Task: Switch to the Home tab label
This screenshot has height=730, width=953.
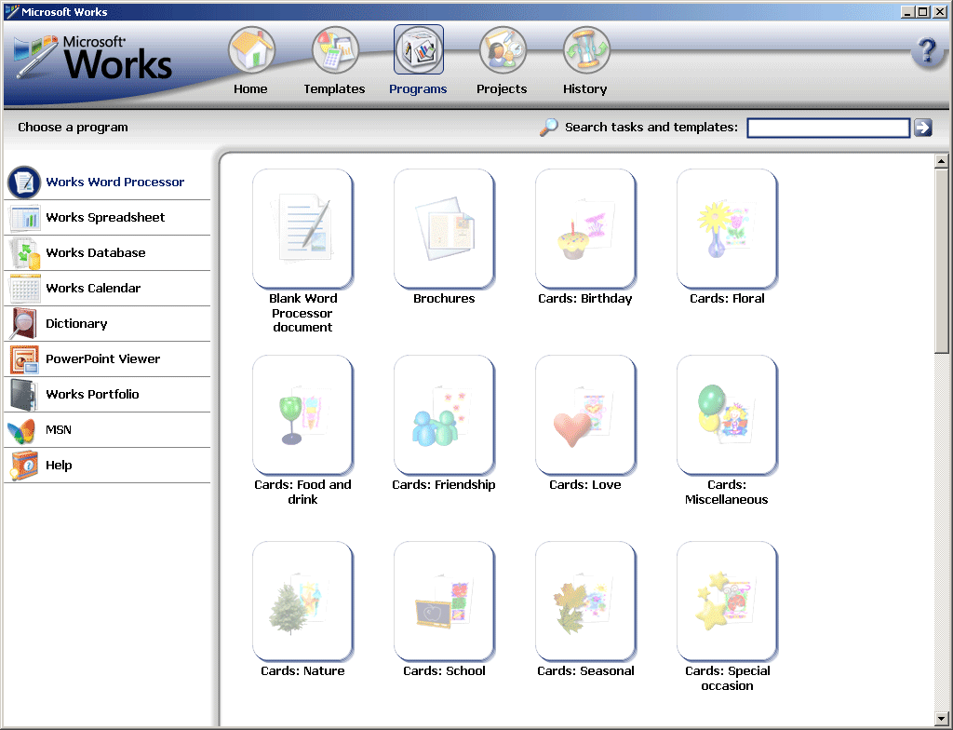Action: click(250, 88)
